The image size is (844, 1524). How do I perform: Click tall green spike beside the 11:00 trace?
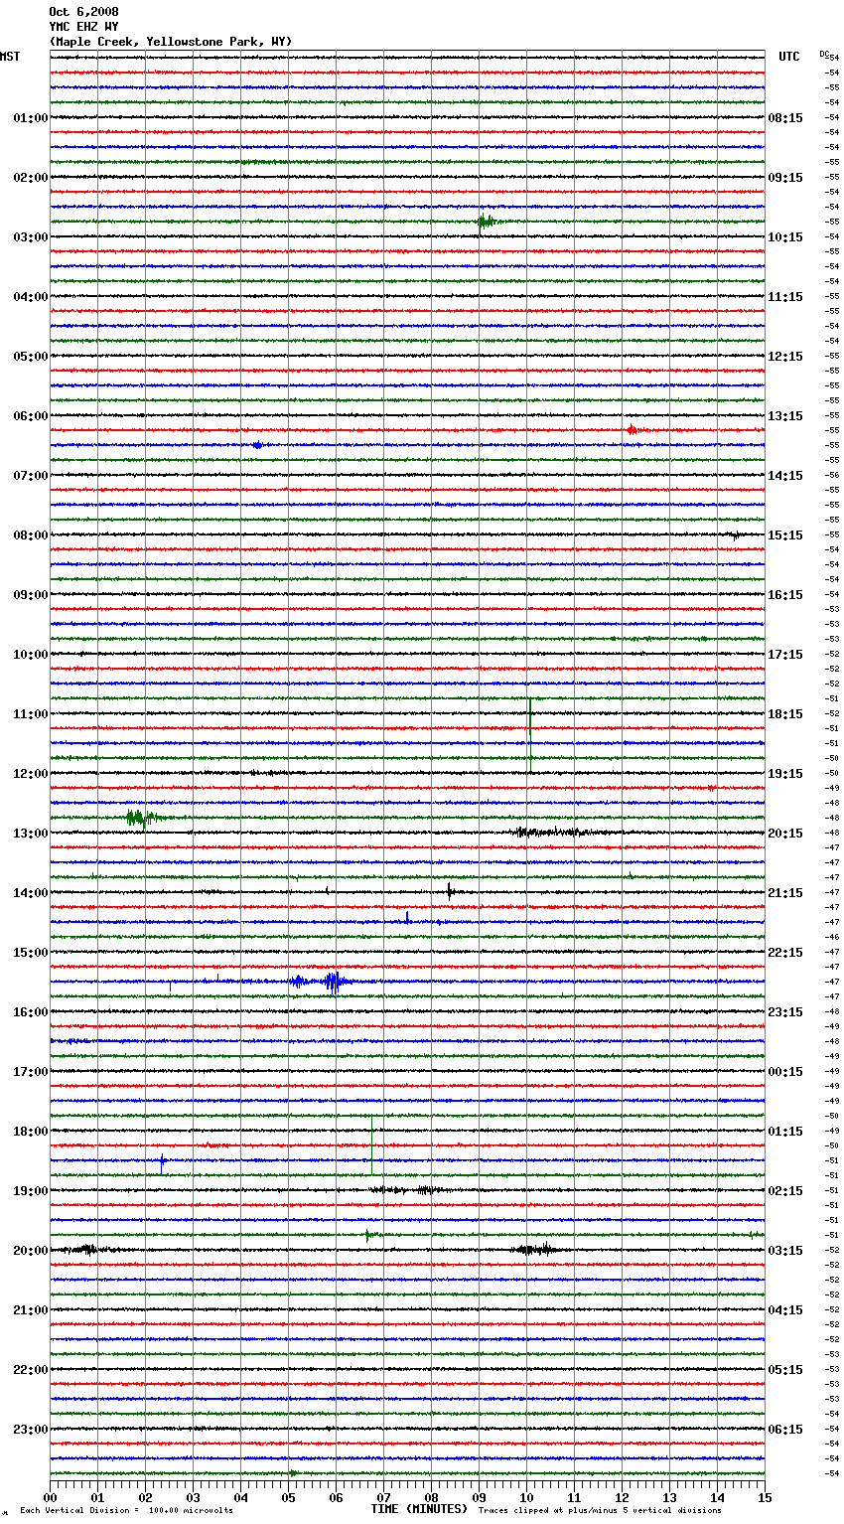click(x=530, y=735)
